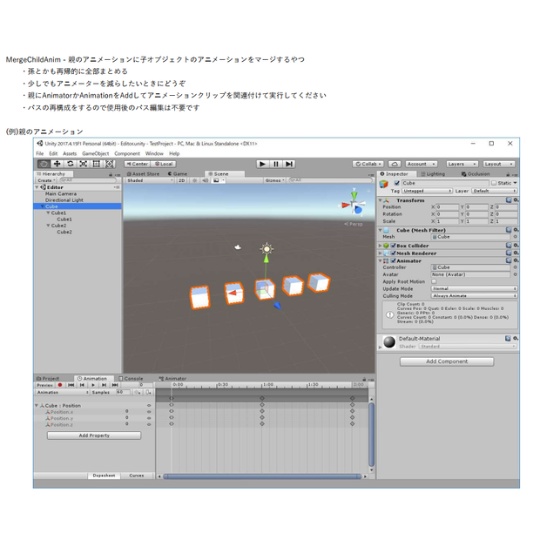Viewport: 540px width, 540px height.
Task: Toggle Box Collider enabled checkbox
Action: pyautogui.click(x=394, y=246)
